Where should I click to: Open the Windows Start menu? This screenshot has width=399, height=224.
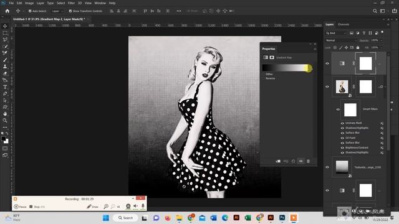[x=106, y=218]
